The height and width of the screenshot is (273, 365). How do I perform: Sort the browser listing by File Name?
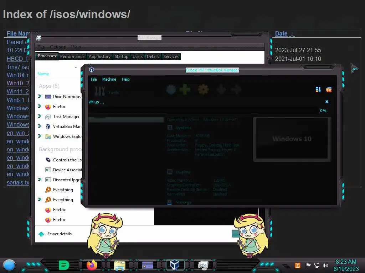click(18, 34)
